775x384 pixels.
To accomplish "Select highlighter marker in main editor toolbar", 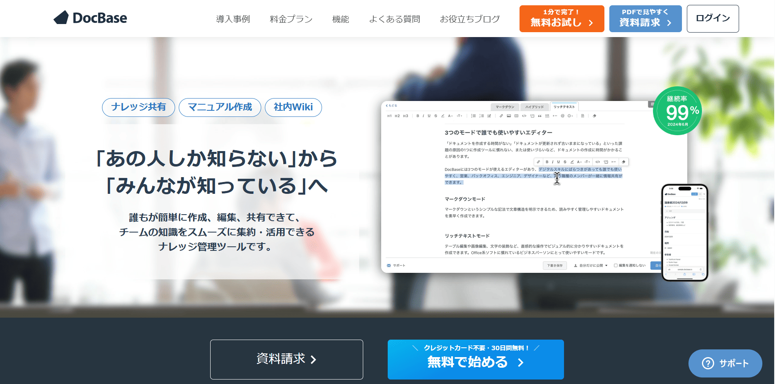I will 443,116.
